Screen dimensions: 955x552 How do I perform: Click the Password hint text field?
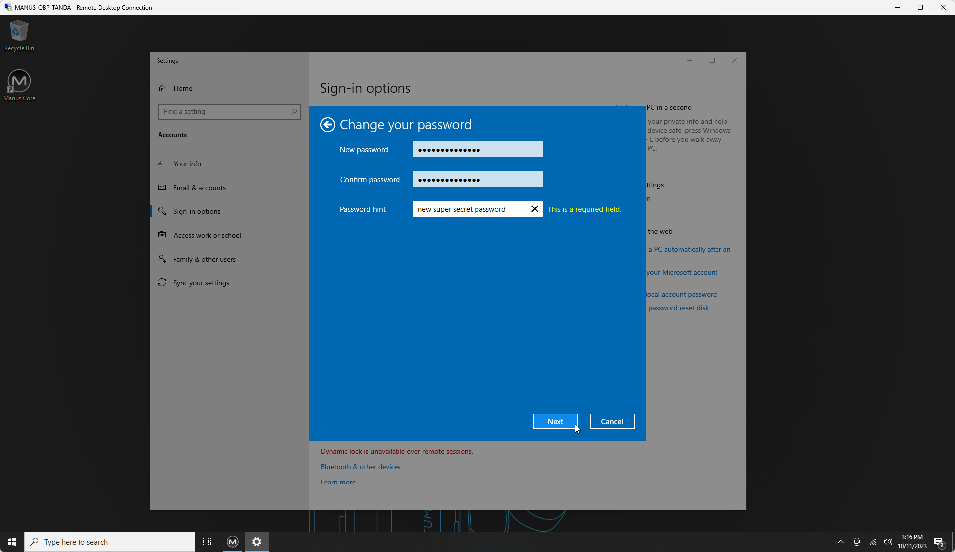[470, 209]
